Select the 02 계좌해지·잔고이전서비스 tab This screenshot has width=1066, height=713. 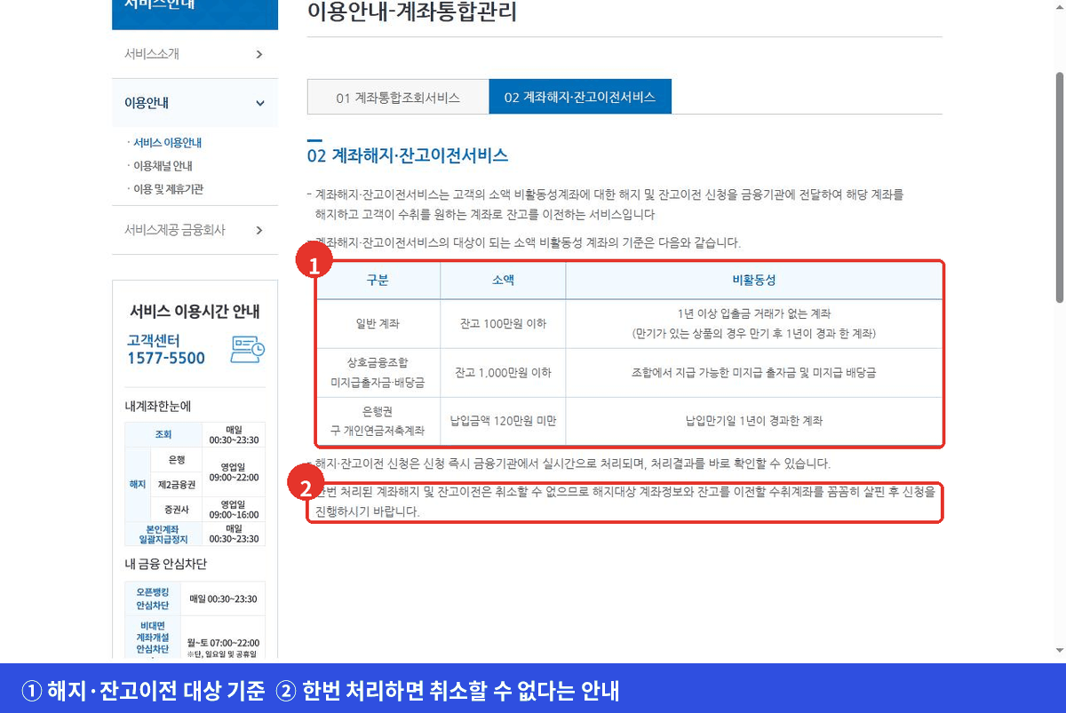click(x=580, y=97)
